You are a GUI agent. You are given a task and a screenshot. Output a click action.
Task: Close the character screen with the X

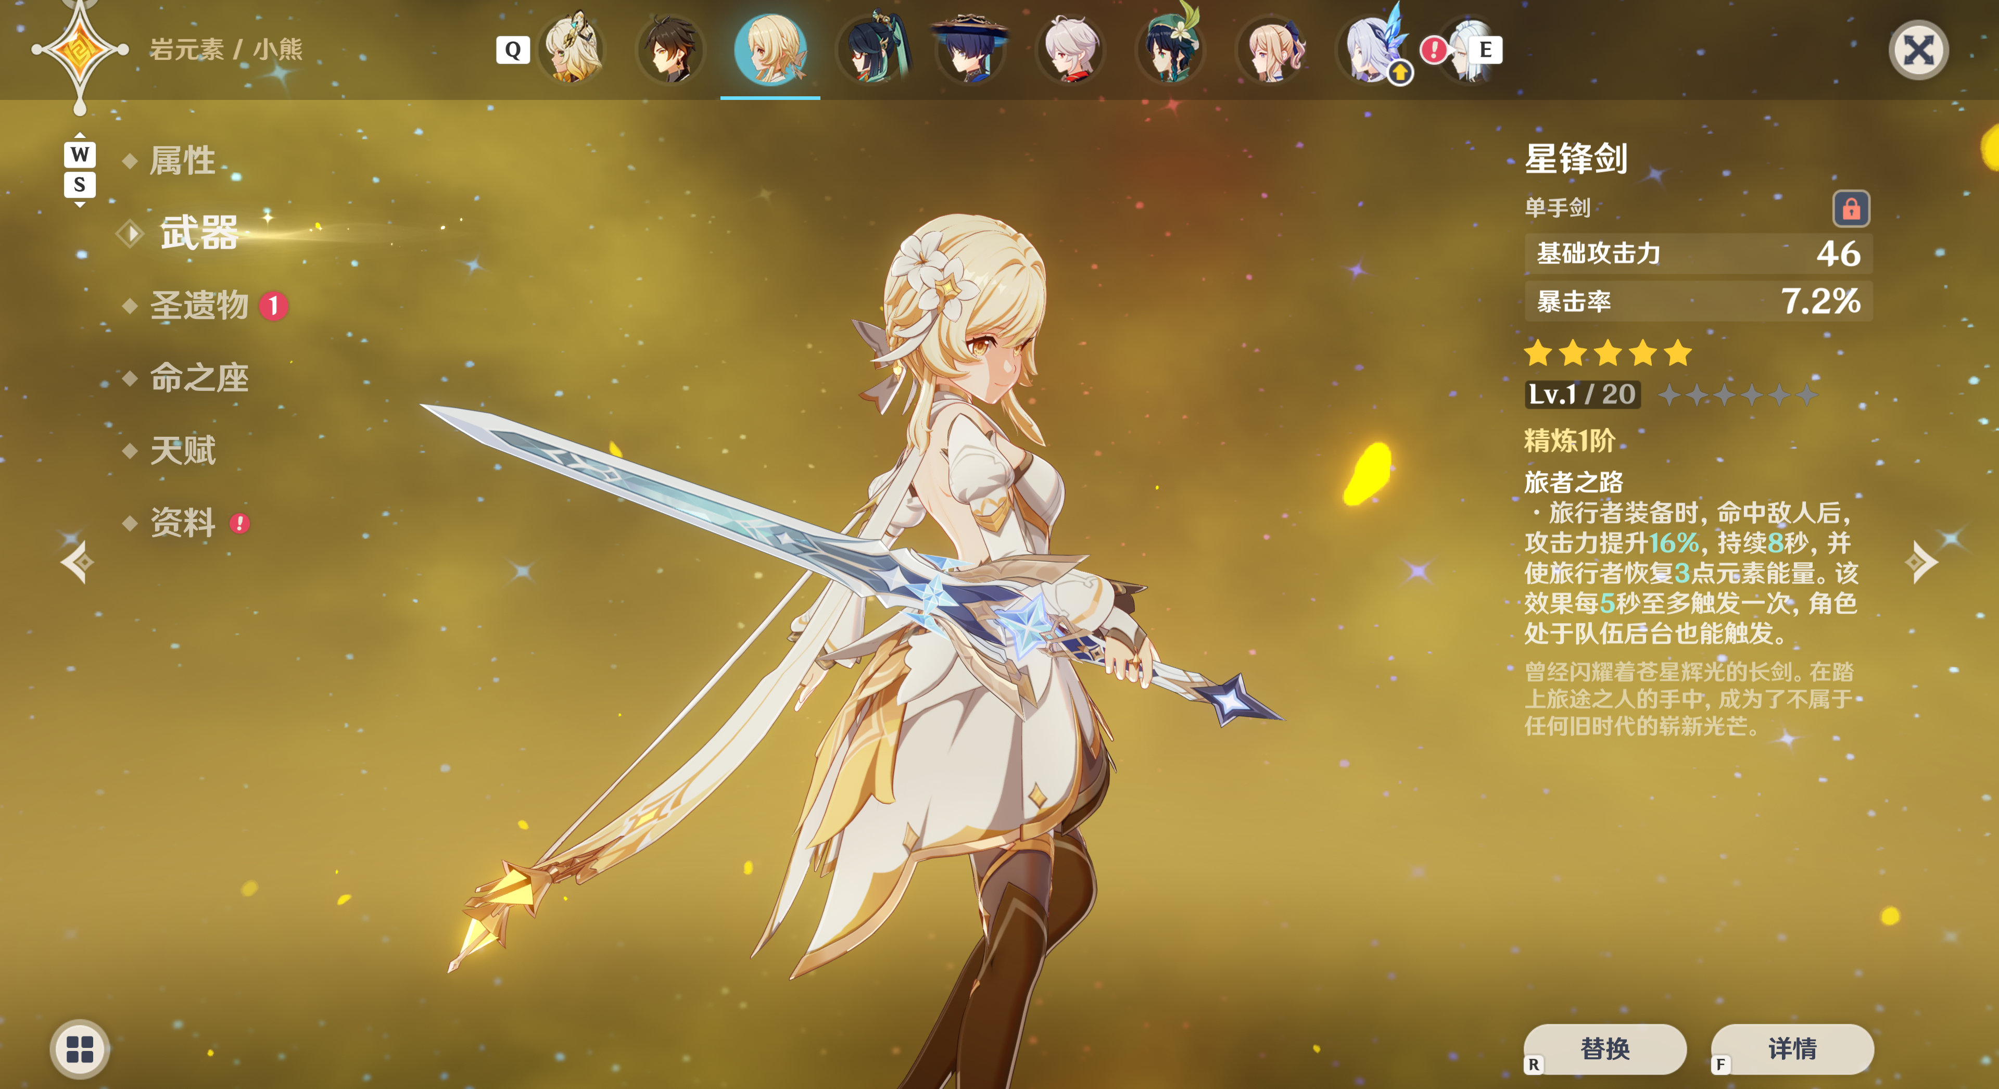[1918, 51]
